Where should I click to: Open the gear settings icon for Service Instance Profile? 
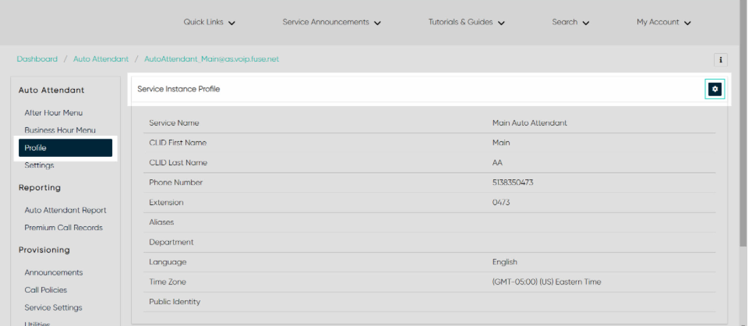coord(715,89)
